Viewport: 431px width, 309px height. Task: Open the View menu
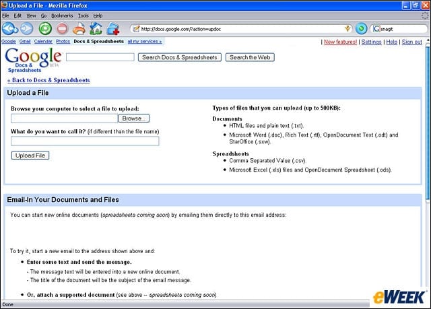coord(31,15)
